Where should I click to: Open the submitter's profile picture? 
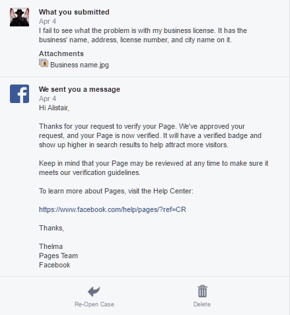(x=19, y=17)
